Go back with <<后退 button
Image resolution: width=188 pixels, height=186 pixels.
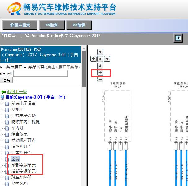pos(52,25)
